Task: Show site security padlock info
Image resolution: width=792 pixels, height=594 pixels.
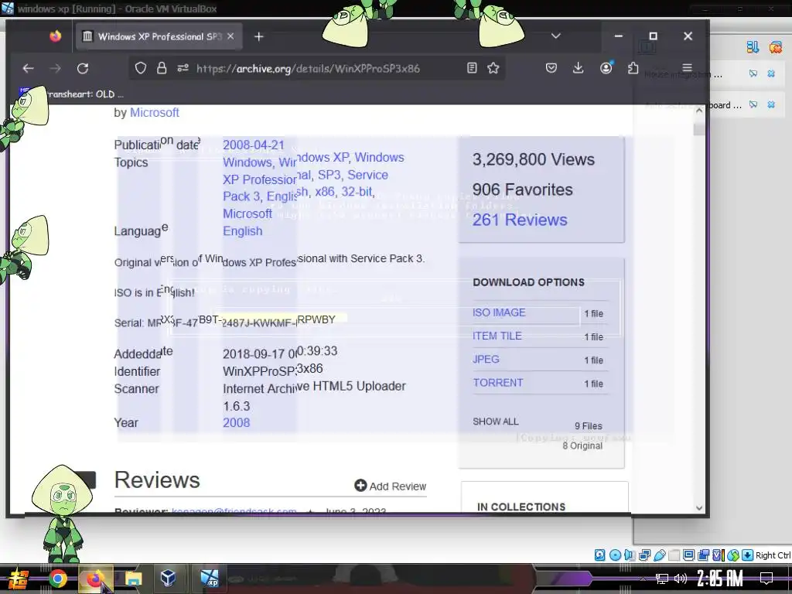Action: [162, 68]
